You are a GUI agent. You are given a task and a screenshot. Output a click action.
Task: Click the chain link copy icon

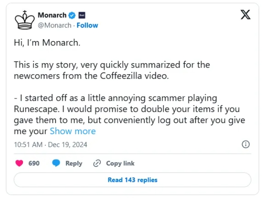coord(97,163)
